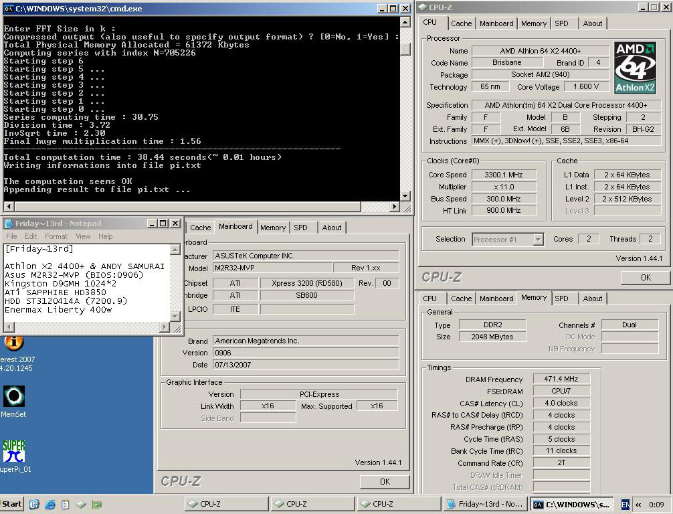Click the Multiplier value x 11.0

[x=504, y=187]
